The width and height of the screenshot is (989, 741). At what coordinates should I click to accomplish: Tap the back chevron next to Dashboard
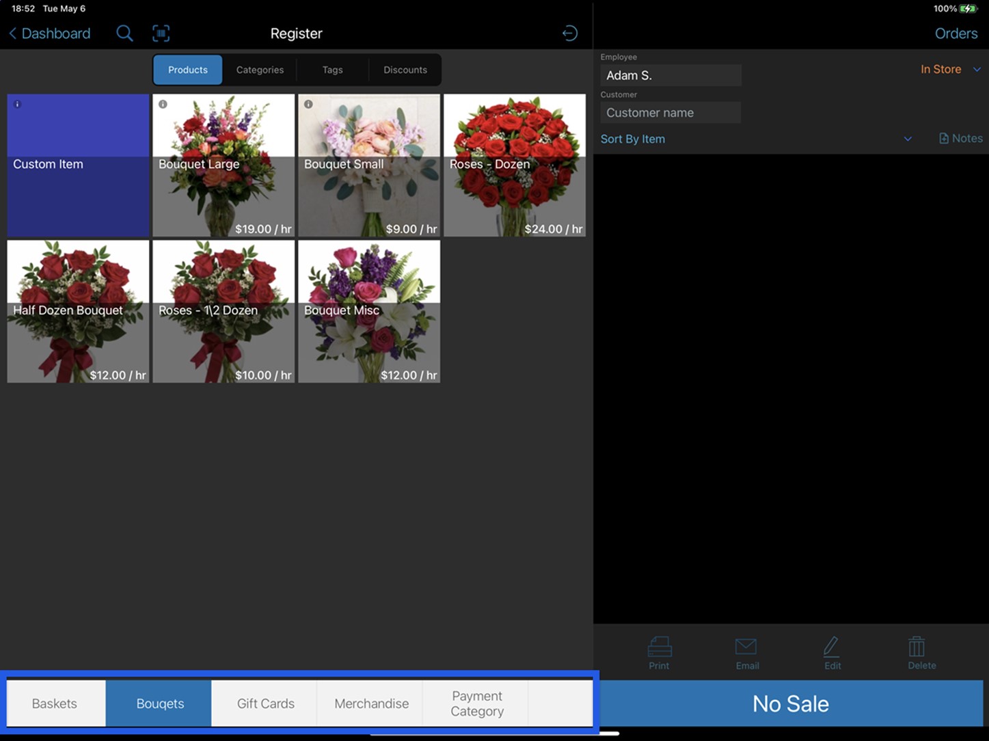[12, 33]
